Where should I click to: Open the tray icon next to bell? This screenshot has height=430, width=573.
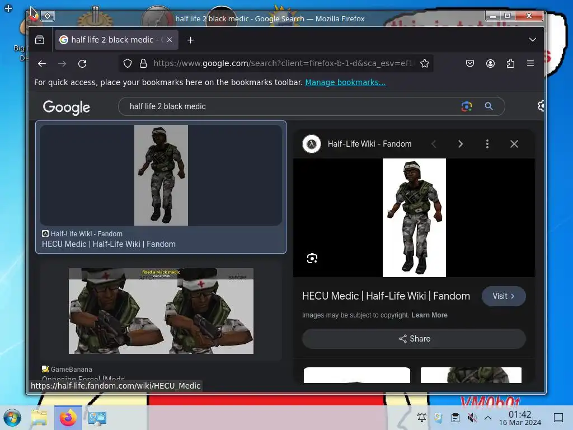(438, 418)
